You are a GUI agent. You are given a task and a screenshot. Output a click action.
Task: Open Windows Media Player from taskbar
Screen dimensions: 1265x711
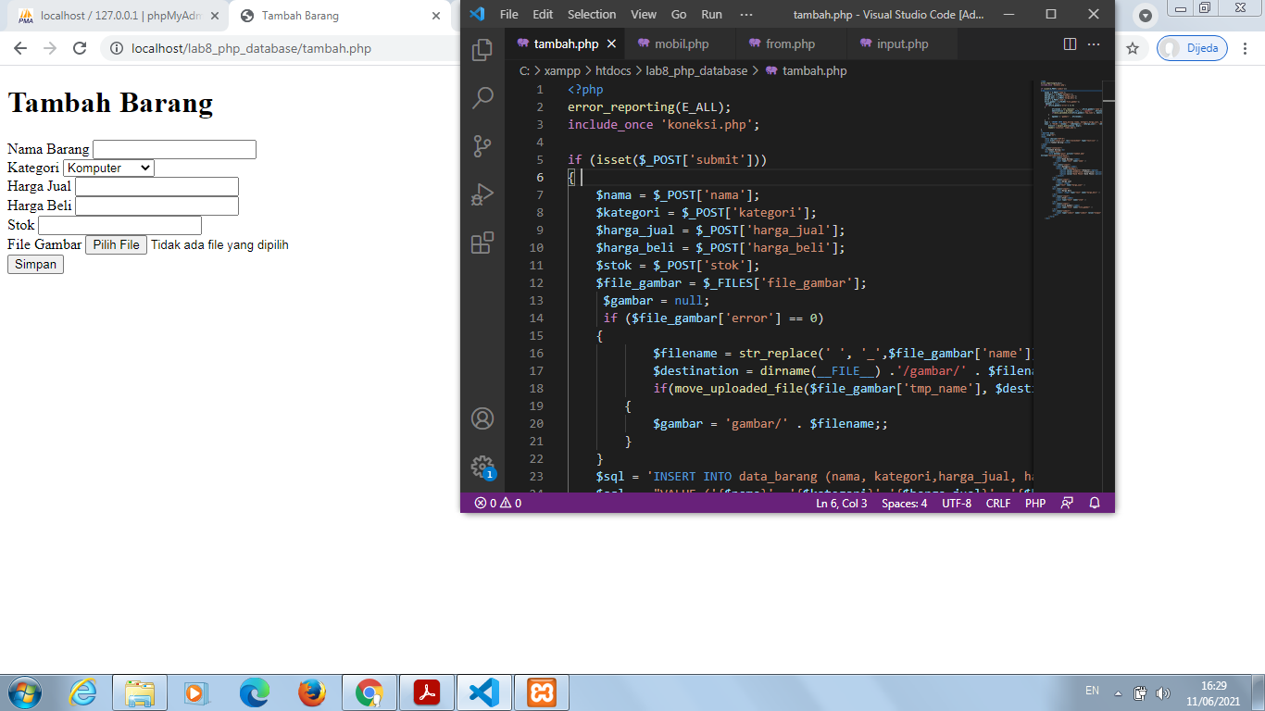(197, 692)
